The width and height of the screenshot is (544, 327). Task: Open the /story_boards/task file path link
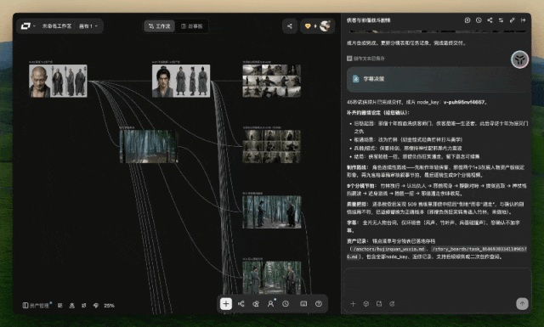tap(479, 249)
